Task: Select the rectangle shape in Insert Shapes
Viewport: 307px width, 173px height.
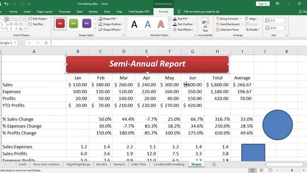Action: coord(12,19)
